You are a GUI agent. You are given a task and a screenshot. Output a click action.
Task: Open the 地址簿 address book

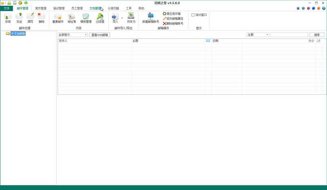click(x=72, y=18)
